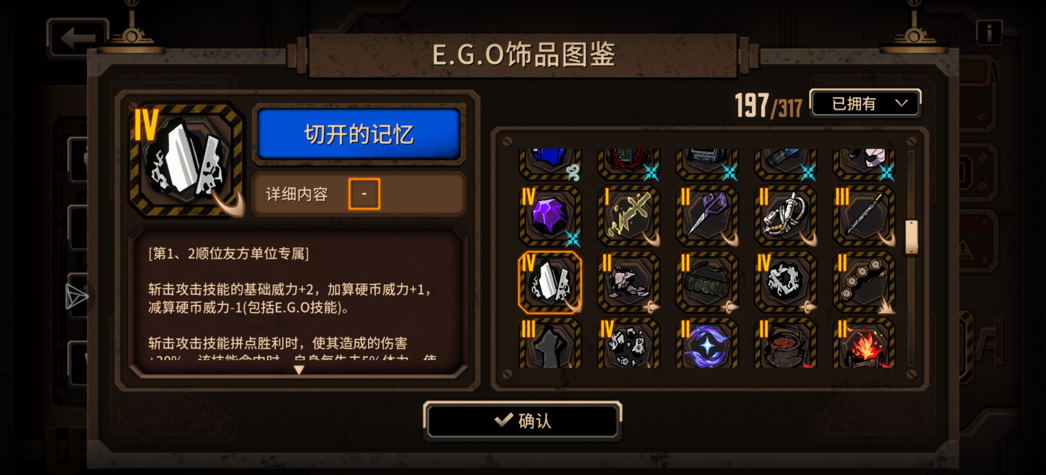Select the highlighted white shard gift thumbnail
The width and height of the screenshot is (1046, 475).
[550, 282]
